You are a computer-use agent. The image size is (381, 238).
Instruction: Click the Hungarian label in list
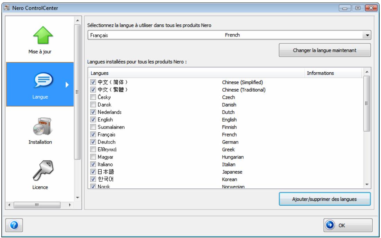[x=233, y=157]
